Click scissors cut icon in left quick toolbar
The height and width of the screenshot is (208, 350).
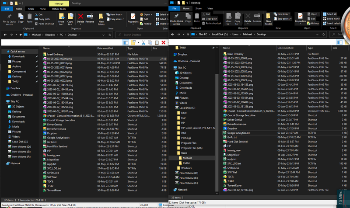(143, 42)
